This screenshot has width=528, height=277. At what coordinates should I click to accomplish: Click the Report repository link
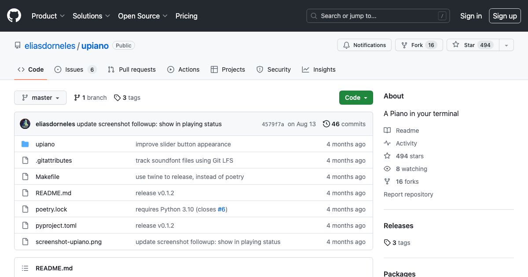[408, 194]
